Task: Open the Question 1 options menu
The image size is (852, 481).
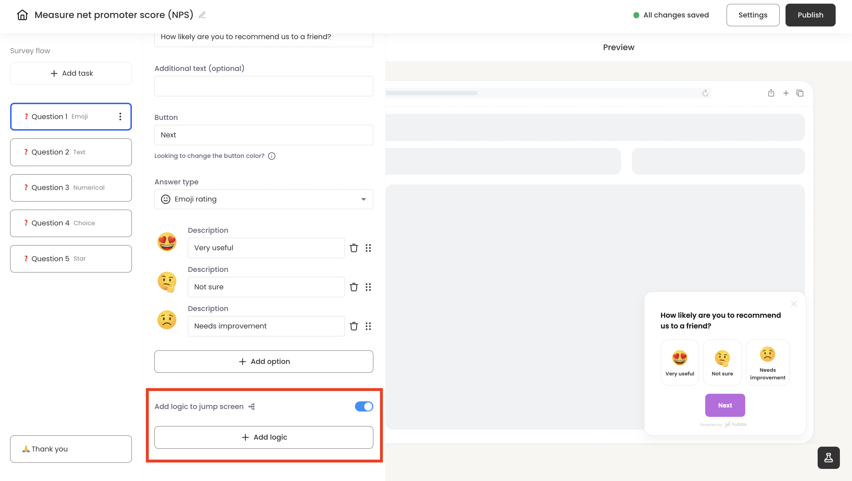Action: point(120,117)
